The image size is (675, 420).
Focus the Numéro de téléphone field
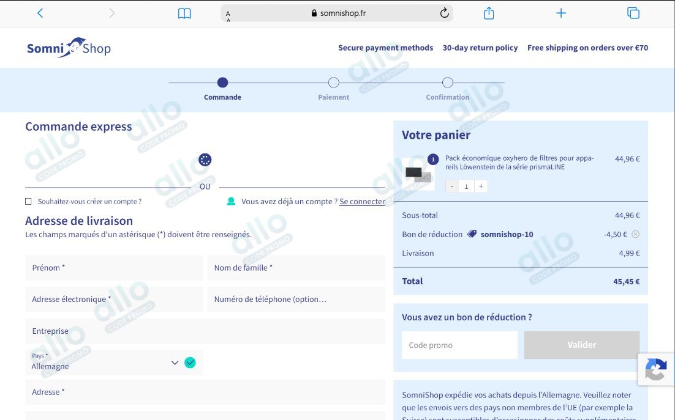point(296,300)
